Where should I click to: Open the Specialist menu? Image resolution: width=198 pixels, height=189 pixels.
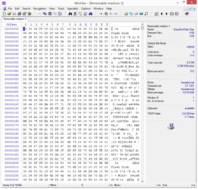click(x=73, y=9)
